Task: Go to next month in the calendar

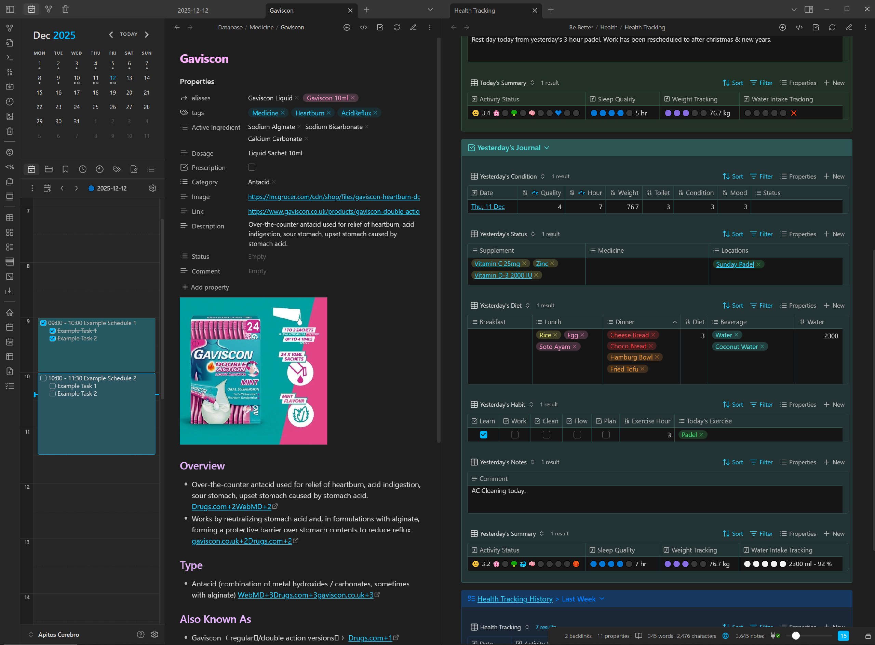Action: 147,34
